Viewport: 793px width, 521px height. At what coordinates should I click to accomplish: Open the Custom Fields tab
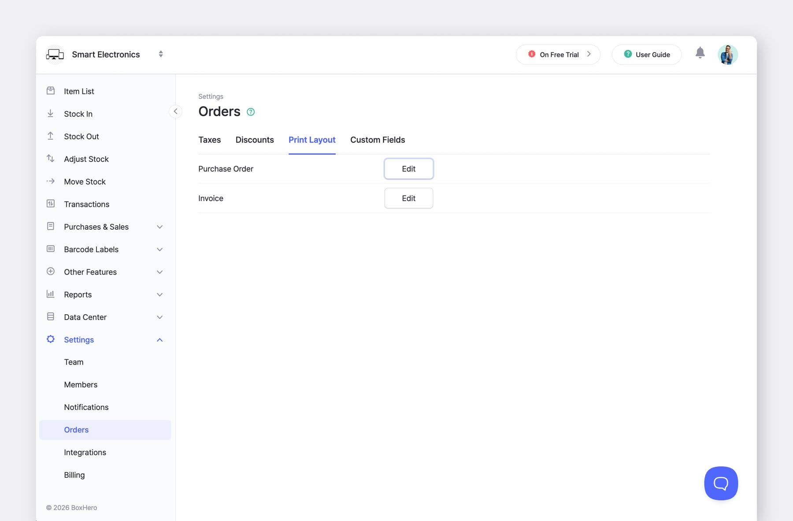click(377, 140)
